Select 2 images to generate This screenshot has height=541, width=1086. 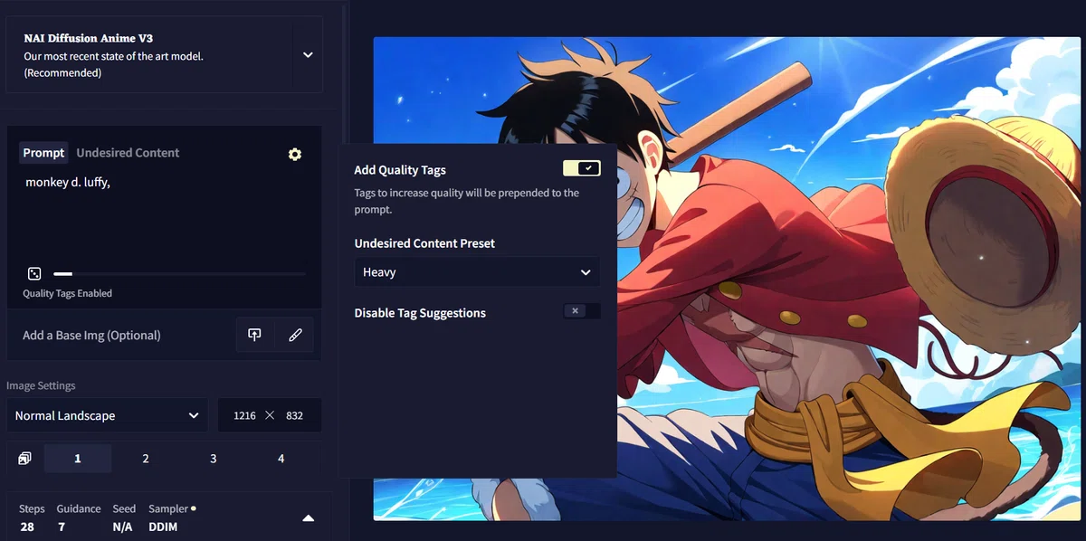tap(146, 459)
